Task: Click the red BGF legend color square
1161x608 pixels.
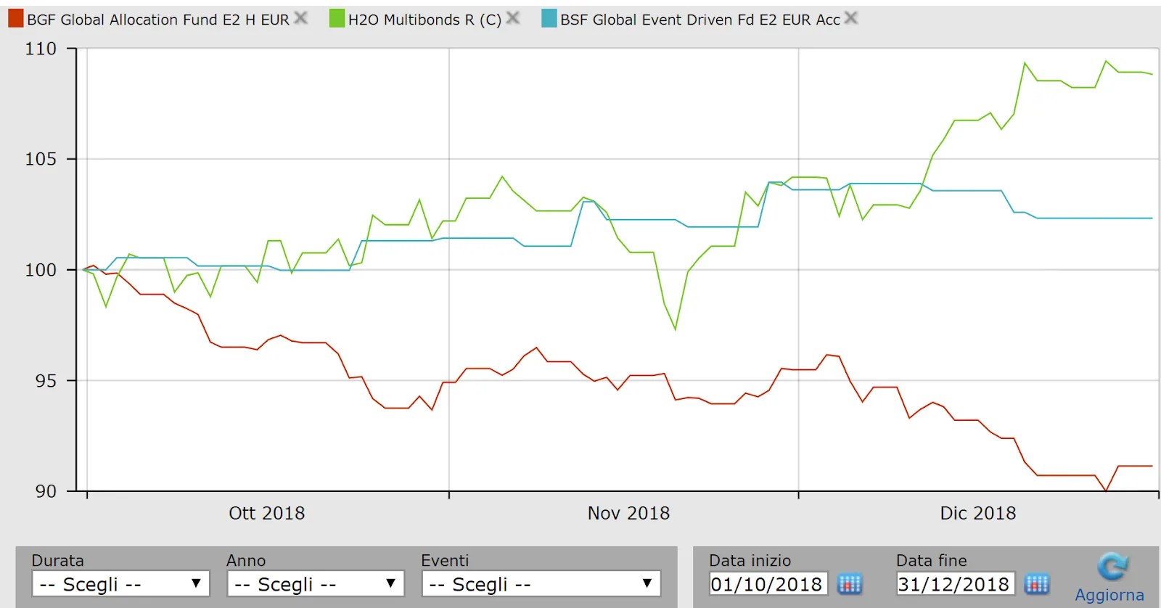Action: 16,19
